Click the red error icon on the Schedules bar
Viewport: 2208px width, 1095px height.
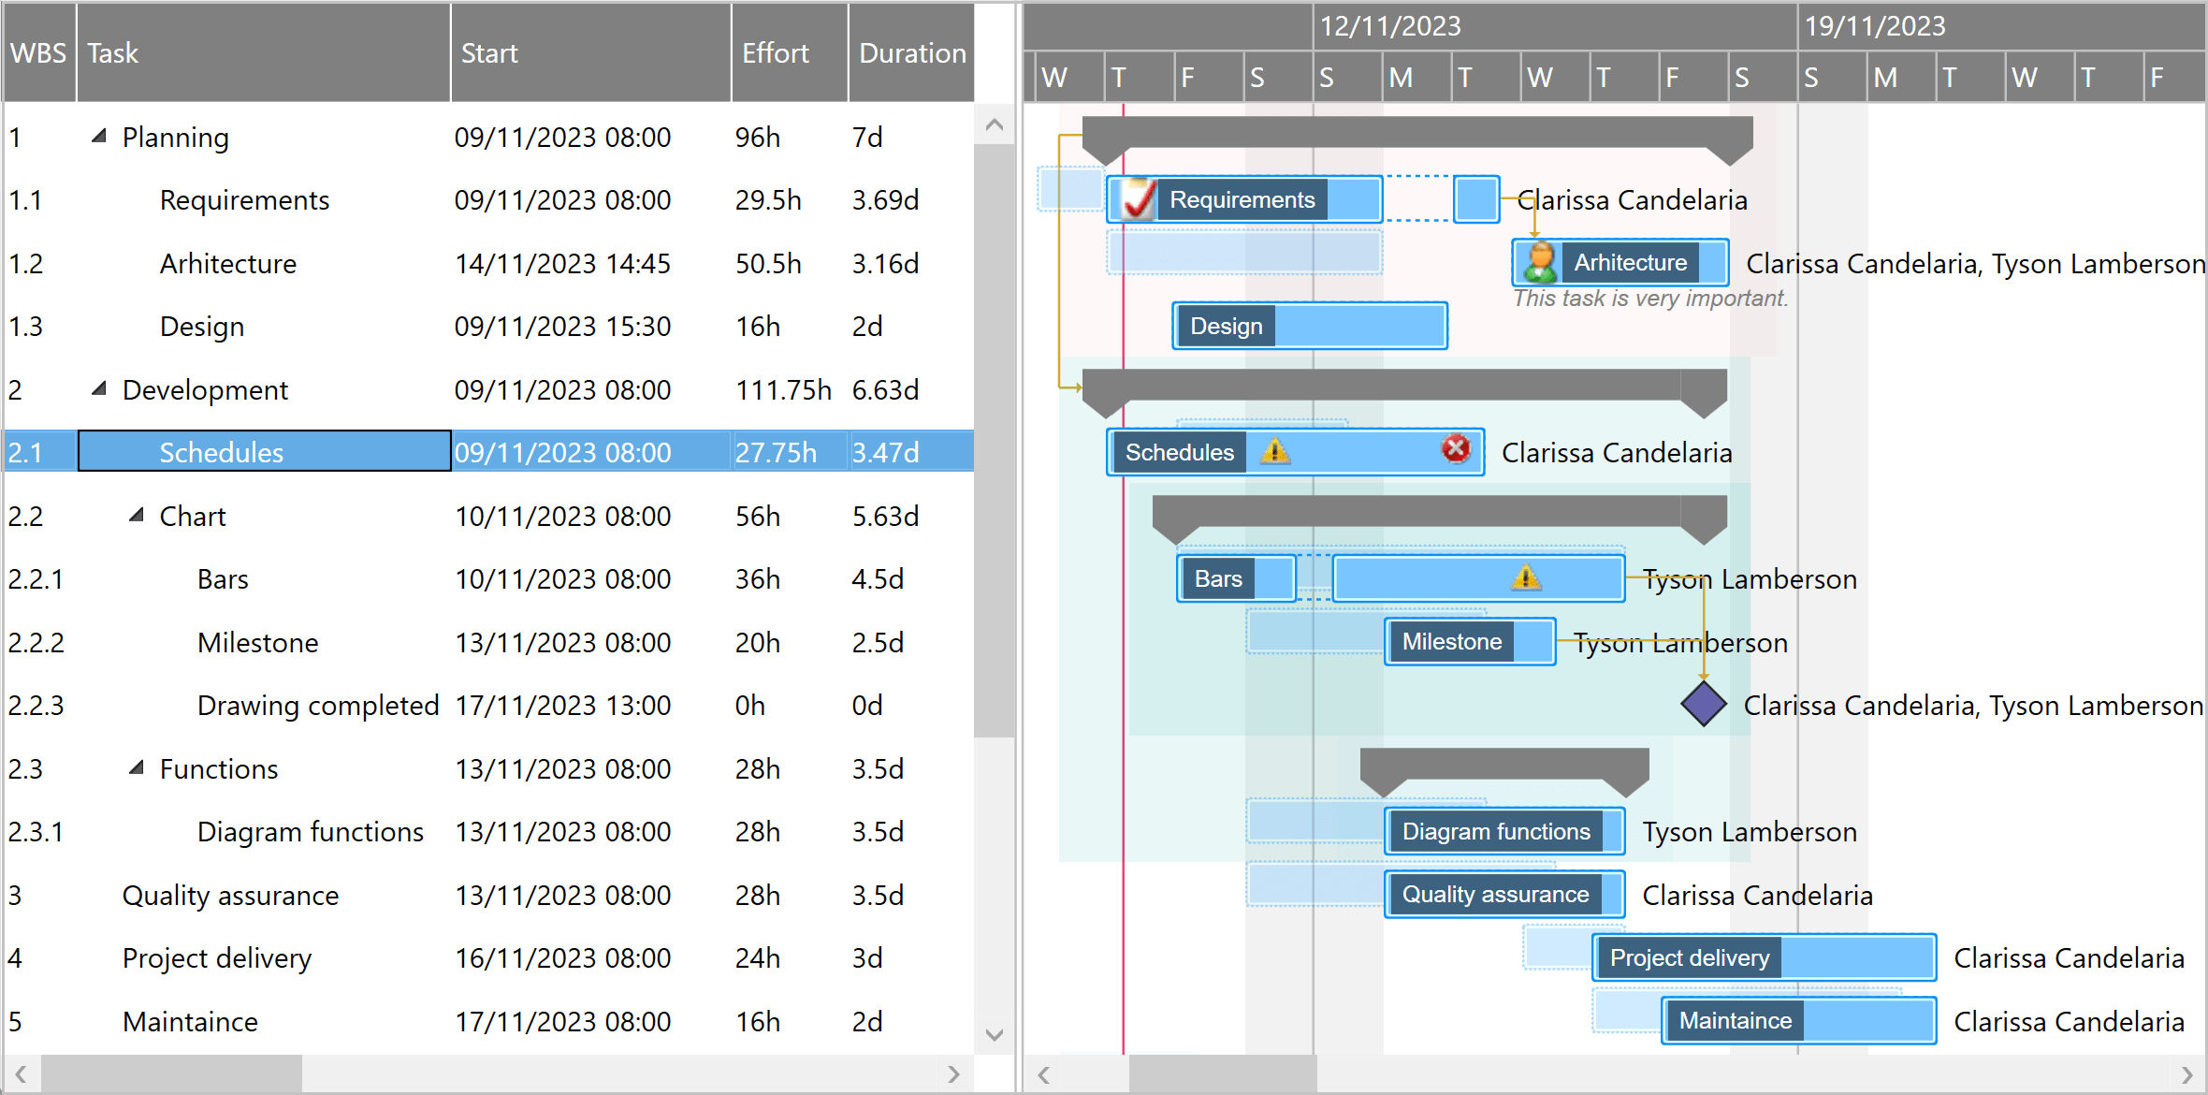(x=1454, y=449)
